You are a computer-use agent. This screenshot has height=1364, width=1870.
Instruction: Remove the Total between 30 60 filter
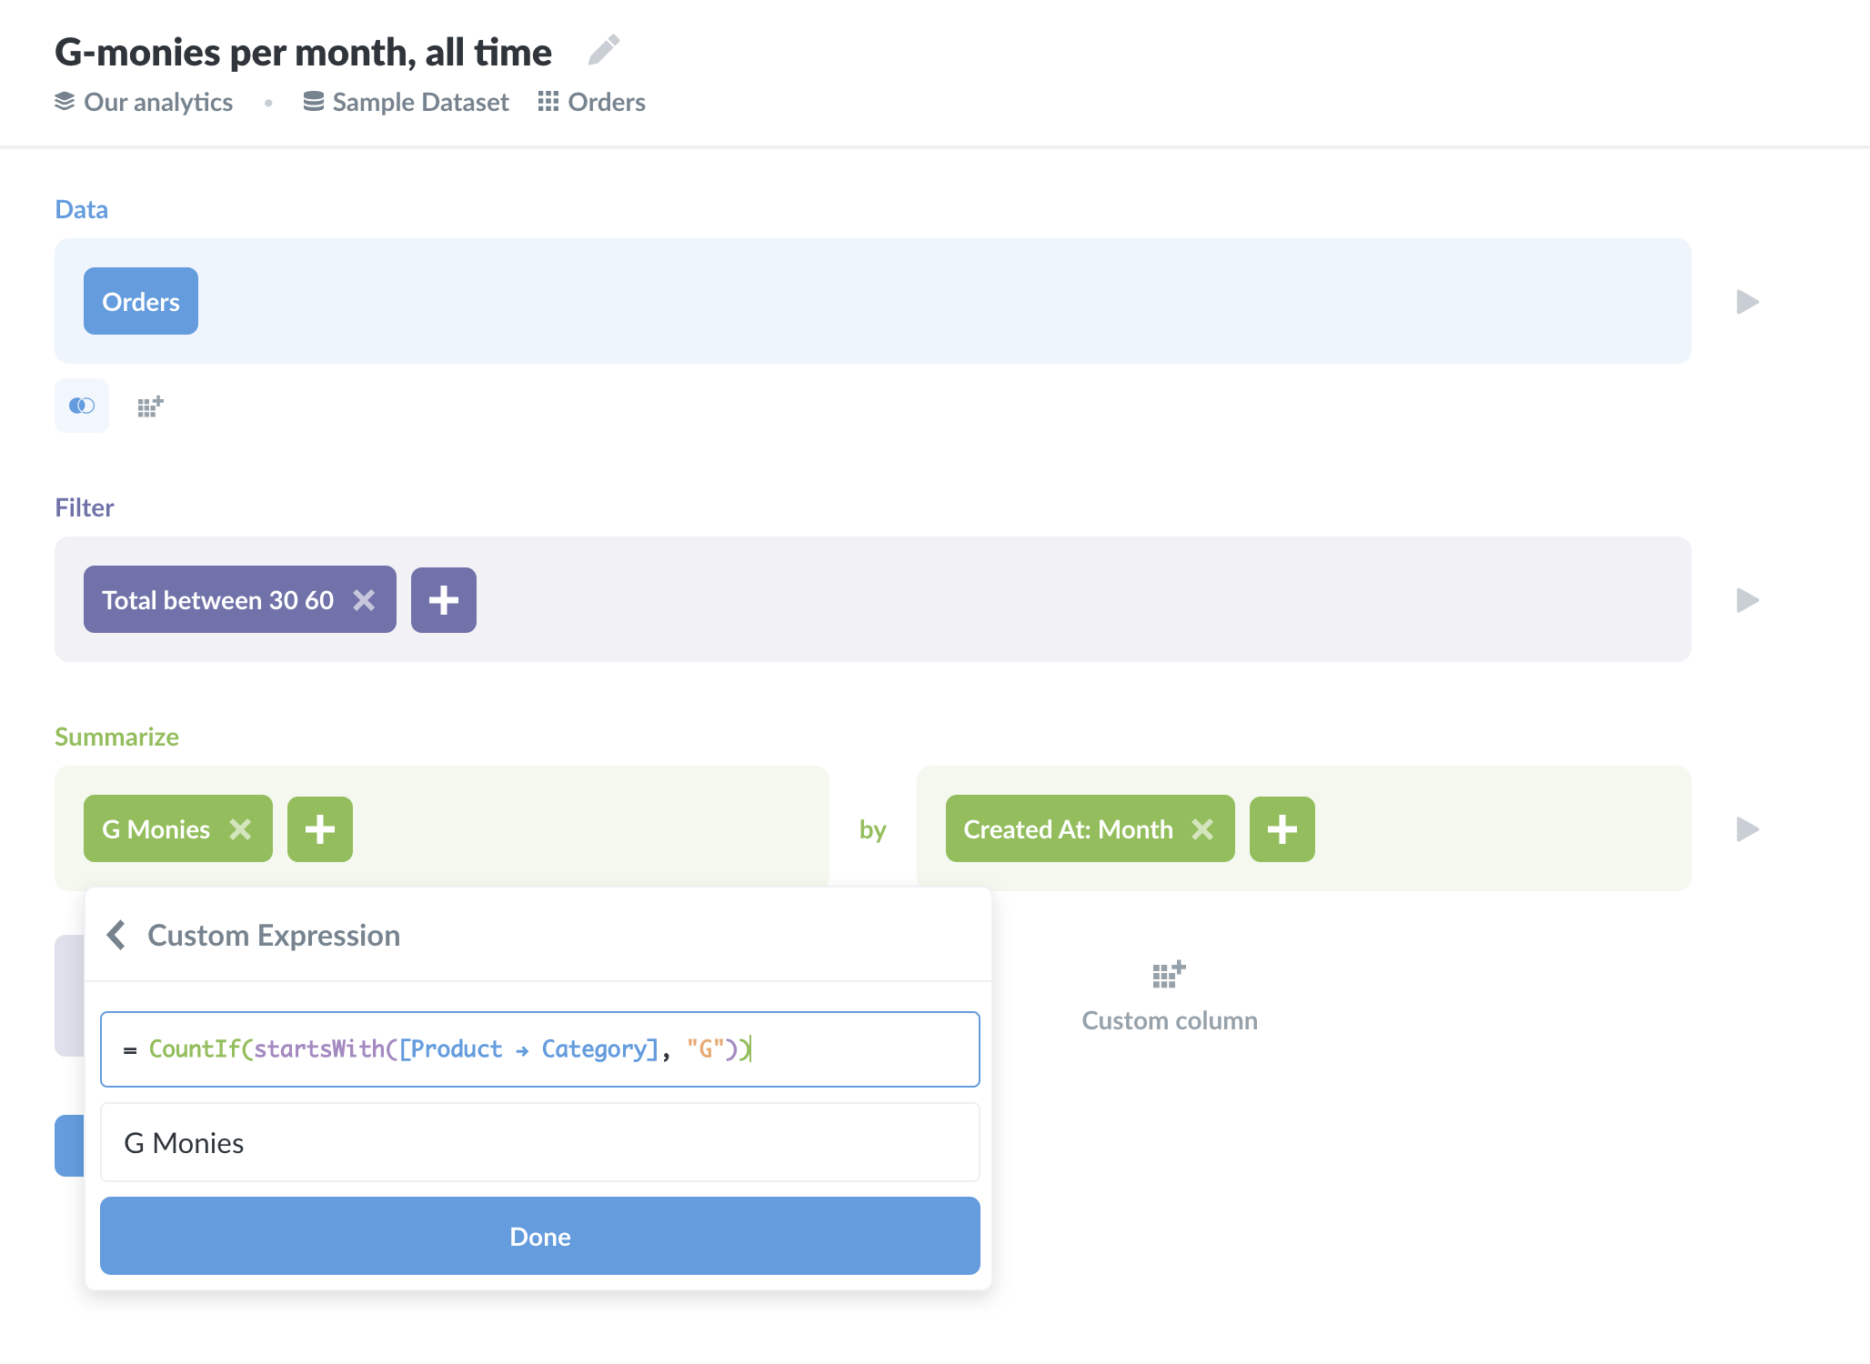pyautogui.click(x=364, y=600)
